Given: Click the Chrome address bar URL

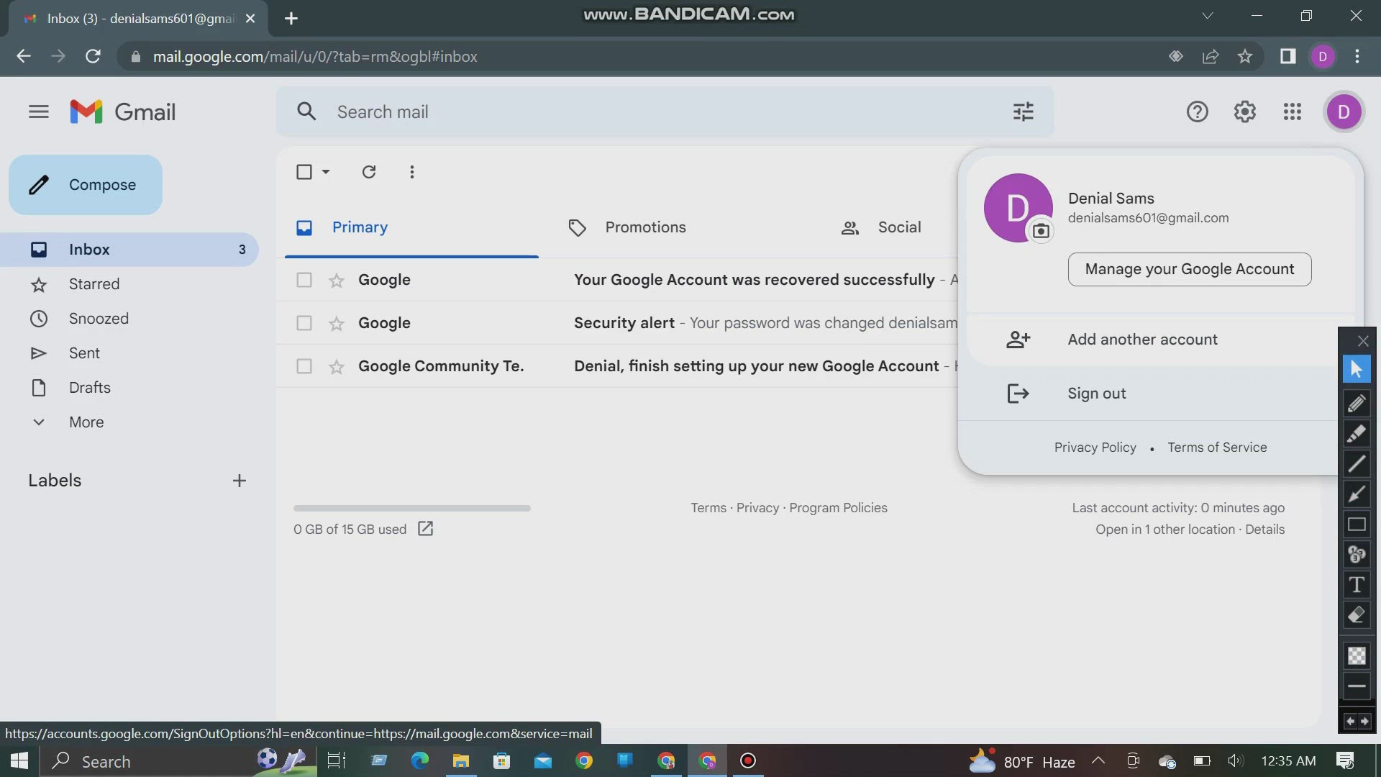Looking at the screenshot, I should pyautogui.click(x=315, y=56).
